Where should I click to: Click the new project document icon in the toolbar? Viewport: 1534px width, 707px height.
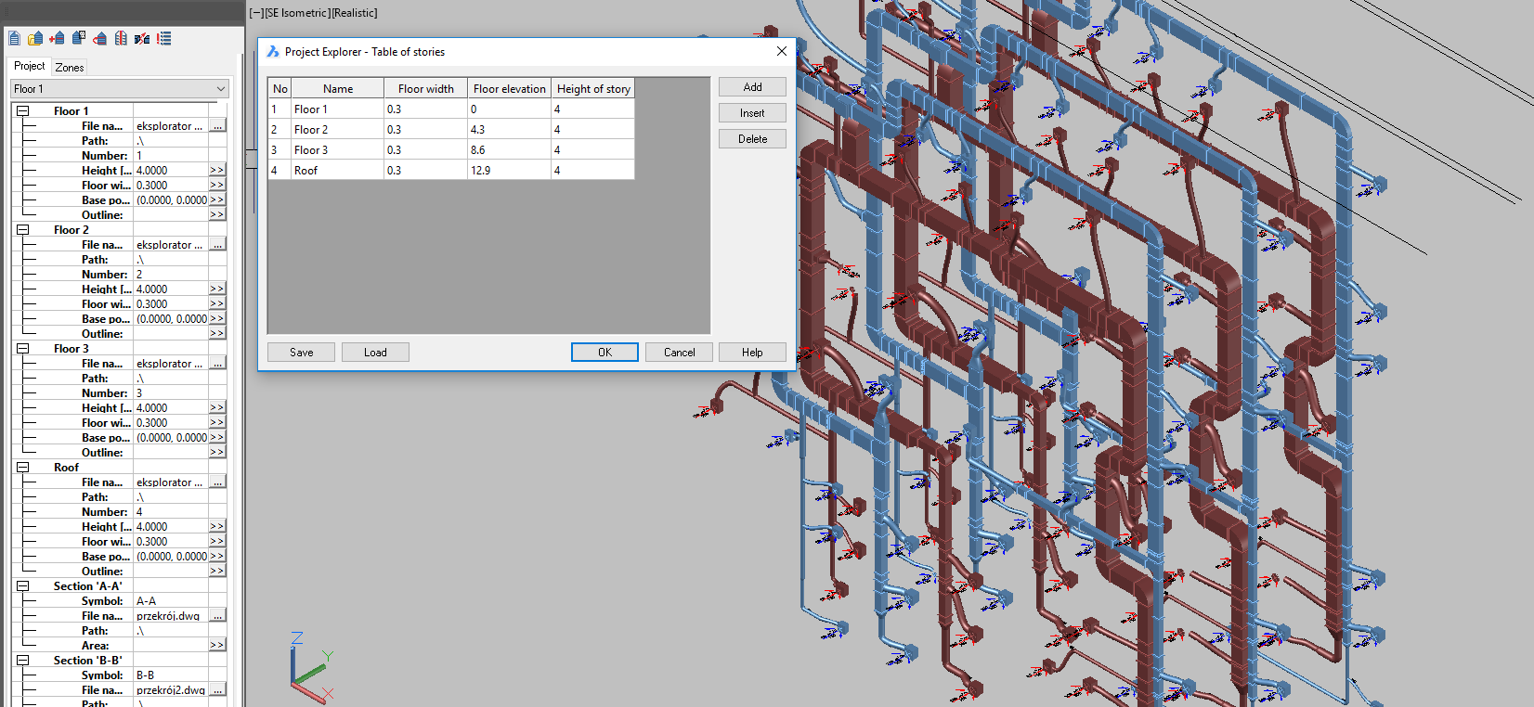tap(15, 38)
